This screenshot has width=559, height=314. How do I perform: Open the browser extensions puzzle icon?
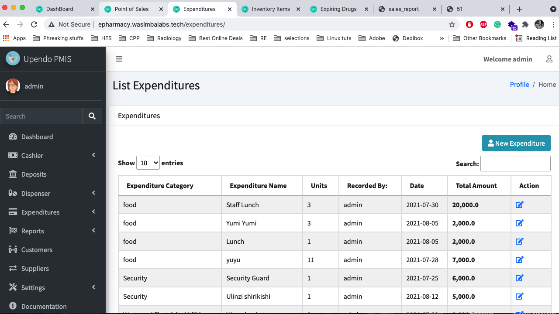(x=525, y=24)
